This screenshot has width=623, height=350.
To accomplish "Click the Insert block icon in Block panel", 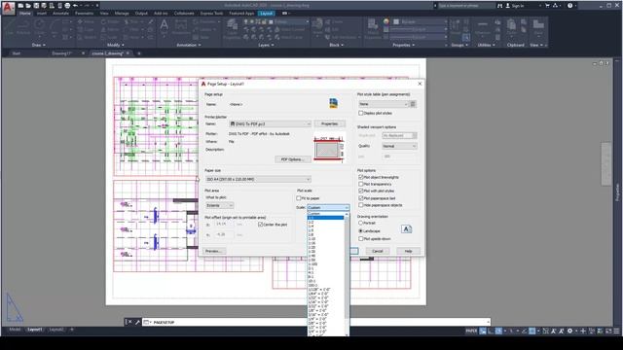I will tap(317, 27).
